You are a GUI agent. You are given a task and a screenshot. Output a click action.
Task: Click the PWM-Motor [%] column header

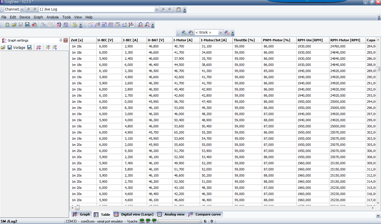tap(279, 40)
